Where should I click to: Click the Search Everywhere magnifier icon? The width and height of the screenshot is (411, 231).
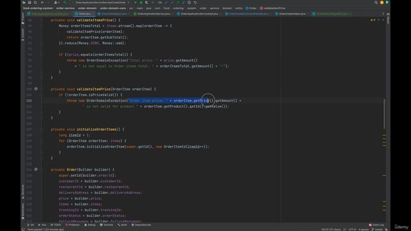click(x=376, y=3)
